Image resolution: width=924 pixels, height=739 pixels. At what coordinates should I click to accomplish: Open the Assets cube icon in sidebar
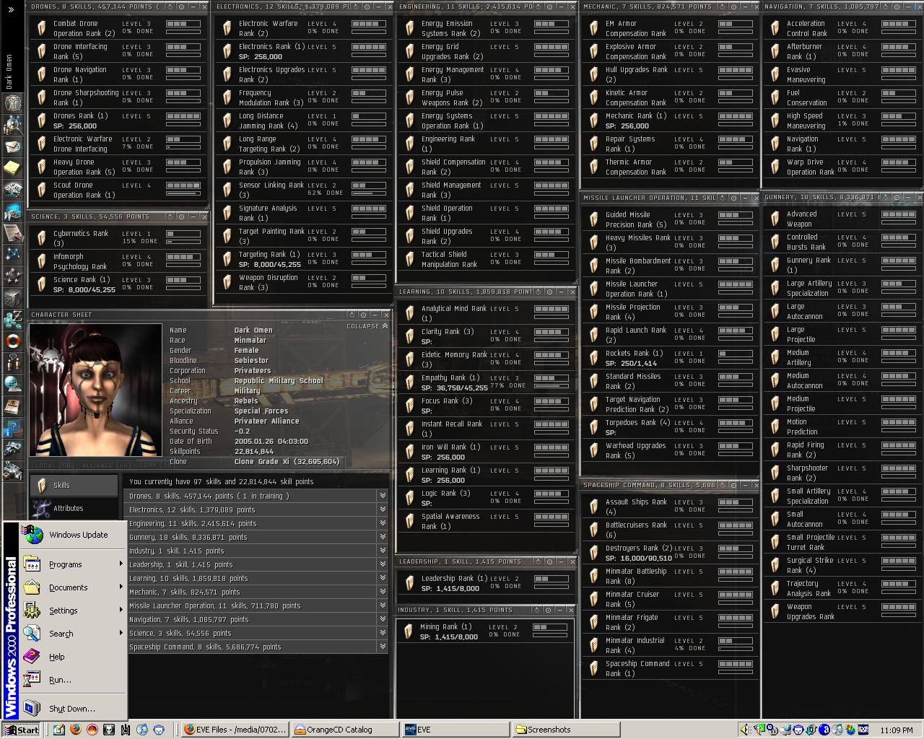pos(12,297)
